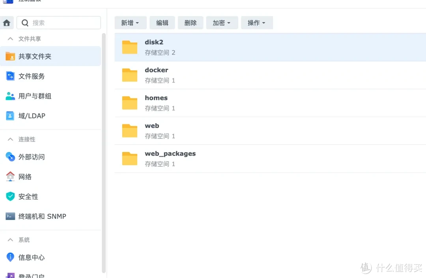The image size is (426, 278).
Task: Select the 安全性 shield icon
Action: point(10,196)
